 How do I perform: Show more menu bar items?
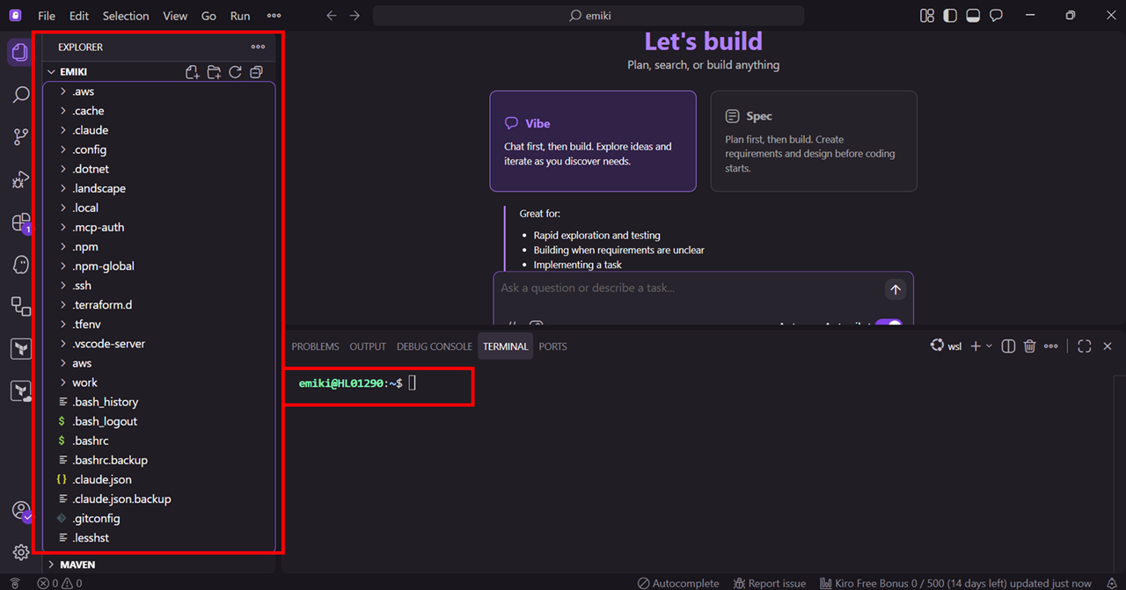click(x=274, y=16)
